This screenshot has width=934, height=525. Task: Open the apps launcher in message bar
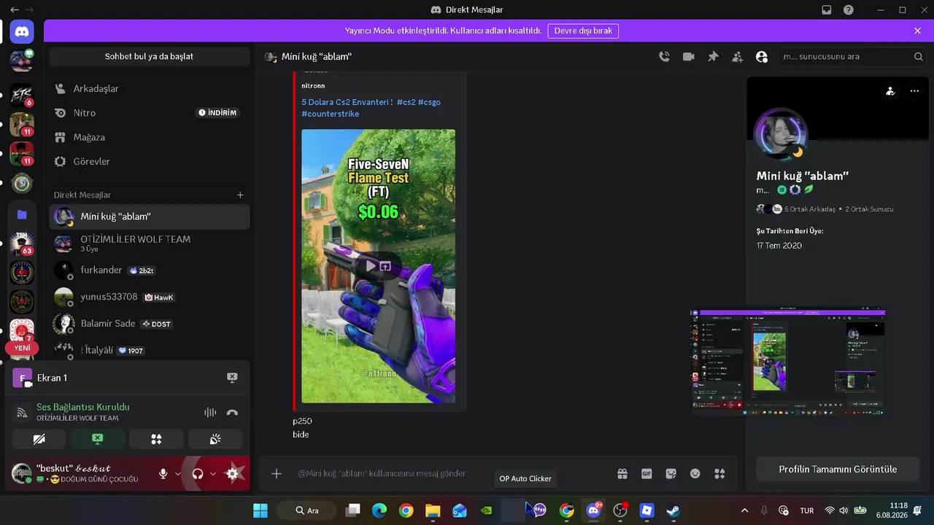[719, 474]
